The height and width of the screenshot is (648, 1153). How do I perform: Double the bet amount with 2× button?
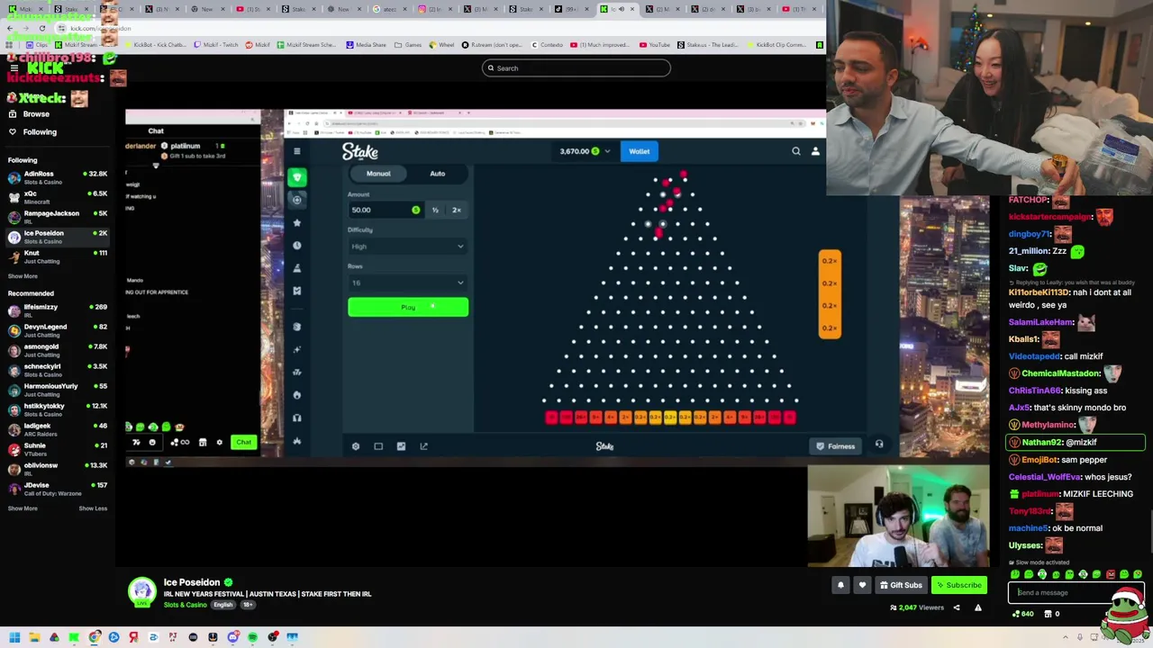coord(457,210)
